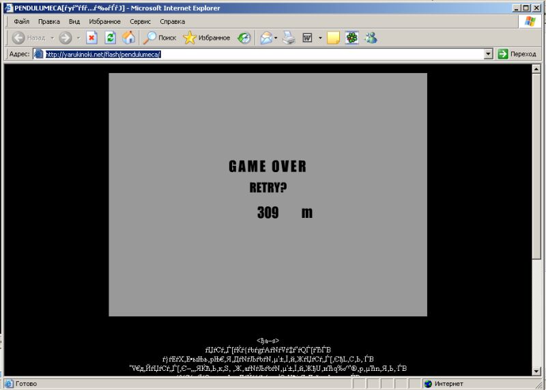Image resolution: width=546 pixels, height=390 pixels.
Task: Open Favorites (Избранное) star button
Action: coord(207,38)
